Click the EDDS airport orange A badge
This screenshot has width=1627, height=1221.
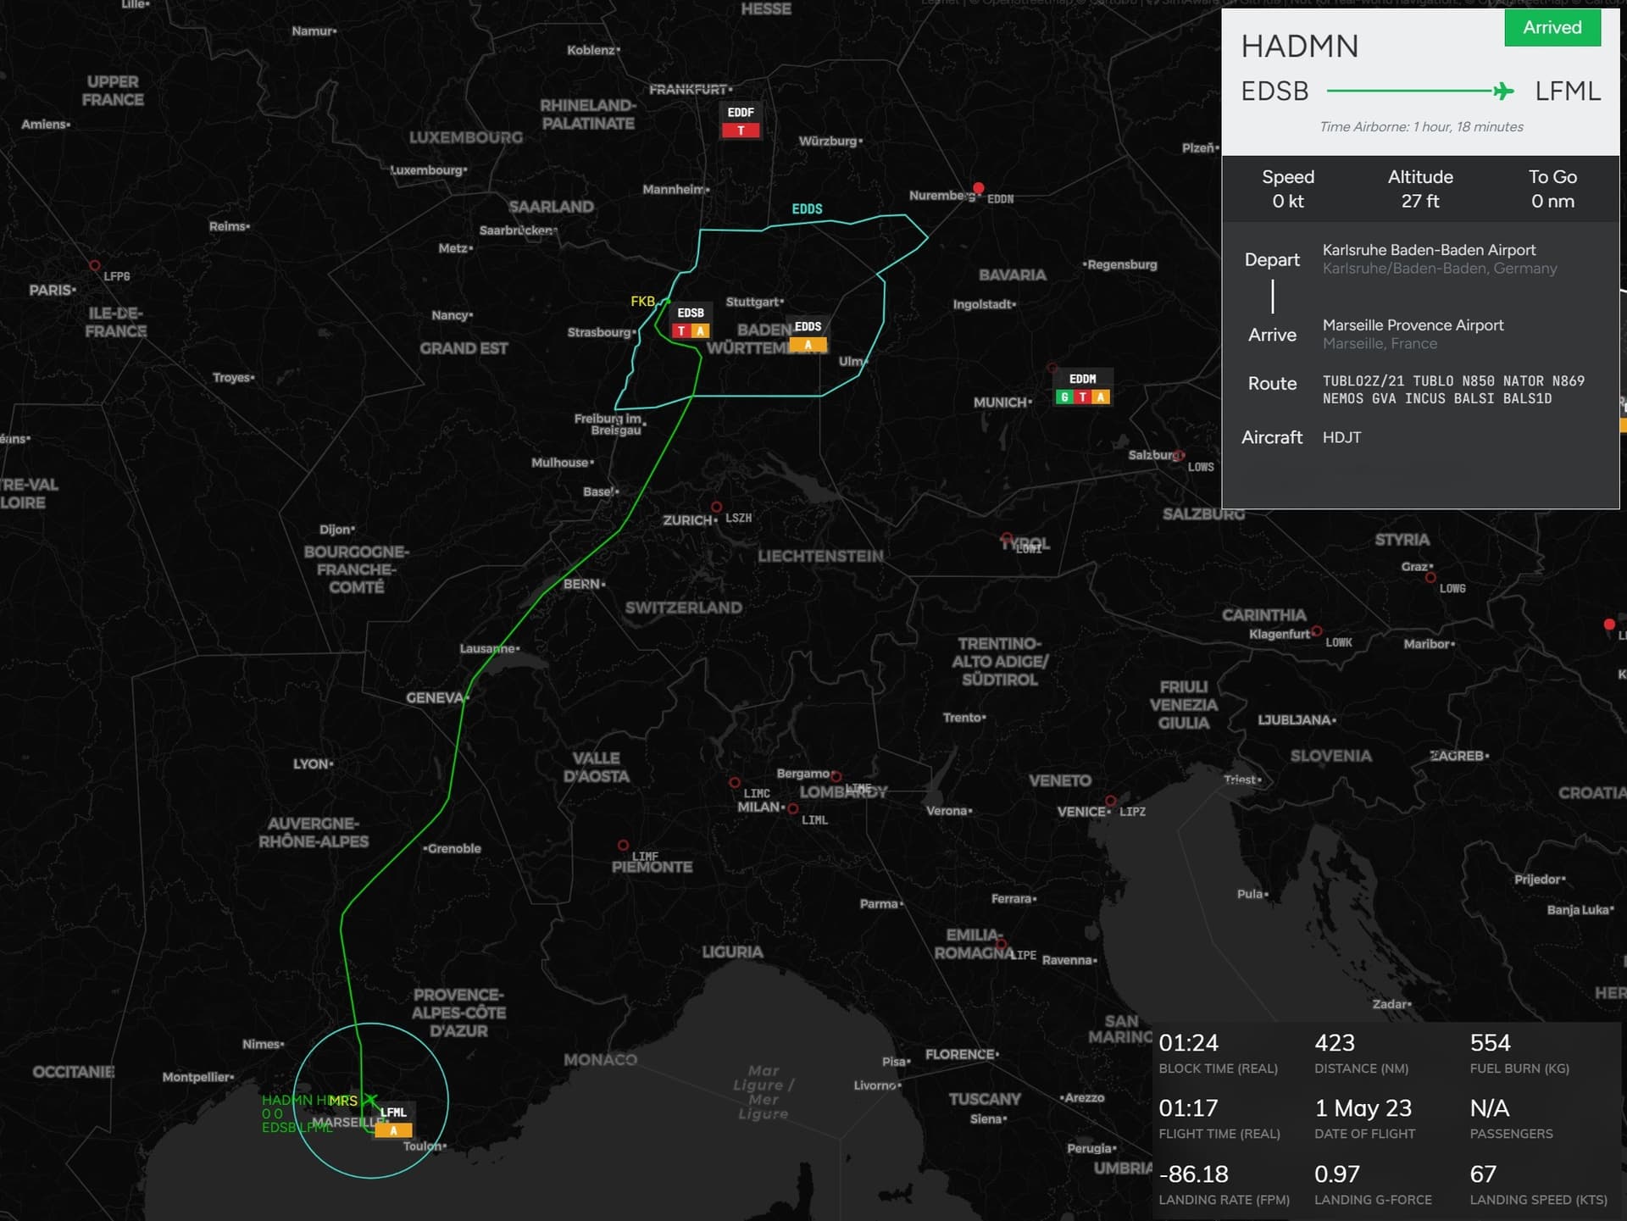click(808, 345)
